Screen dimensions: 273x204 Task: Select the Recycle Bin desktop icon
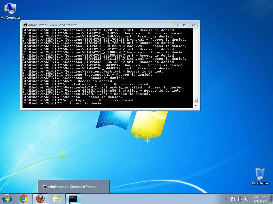pos(260,176)
